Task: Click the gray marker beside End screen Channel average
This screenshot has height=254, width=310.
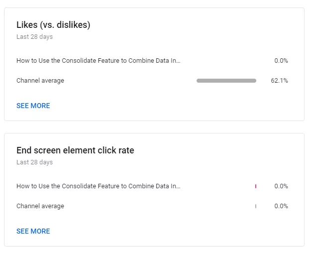Action: coord(256,206)
